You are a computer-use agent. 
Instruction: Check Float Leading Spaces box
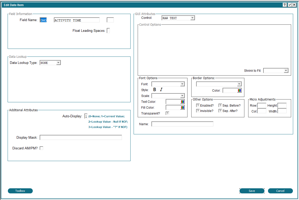click(108, 31)
